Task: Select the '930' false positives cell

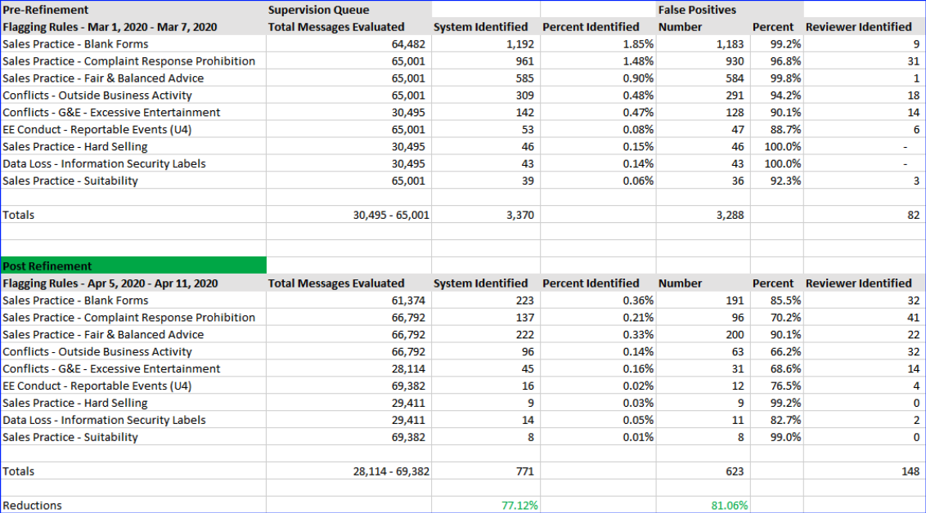Action: [703, 61]
